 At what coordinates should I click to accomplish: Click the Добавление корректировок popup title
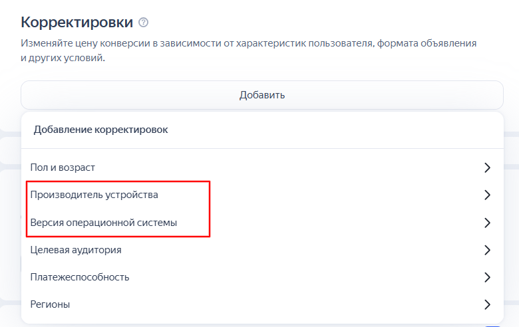pyautogui.click(x=100, y=130)
